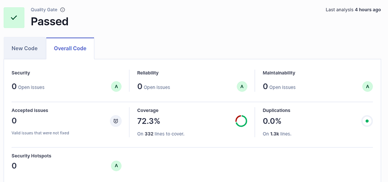This screenshot has height=182, width=388.
Task: Open the 0.0% duplications value
Action: coord(272,121)
